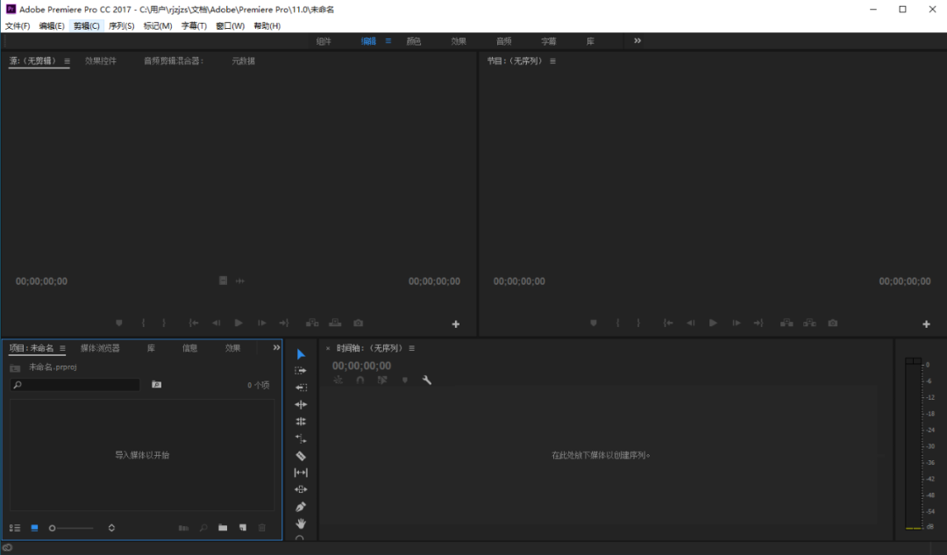Click Insert button in Source monitor
Screen dimensions: 947x555
312,324
